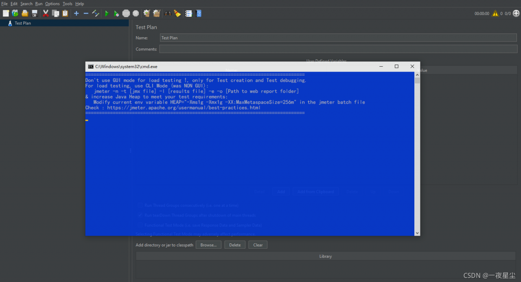Click the Browse... button for classpath
Image resolution: width=521 pixels, height=282 pixels.
208,245
